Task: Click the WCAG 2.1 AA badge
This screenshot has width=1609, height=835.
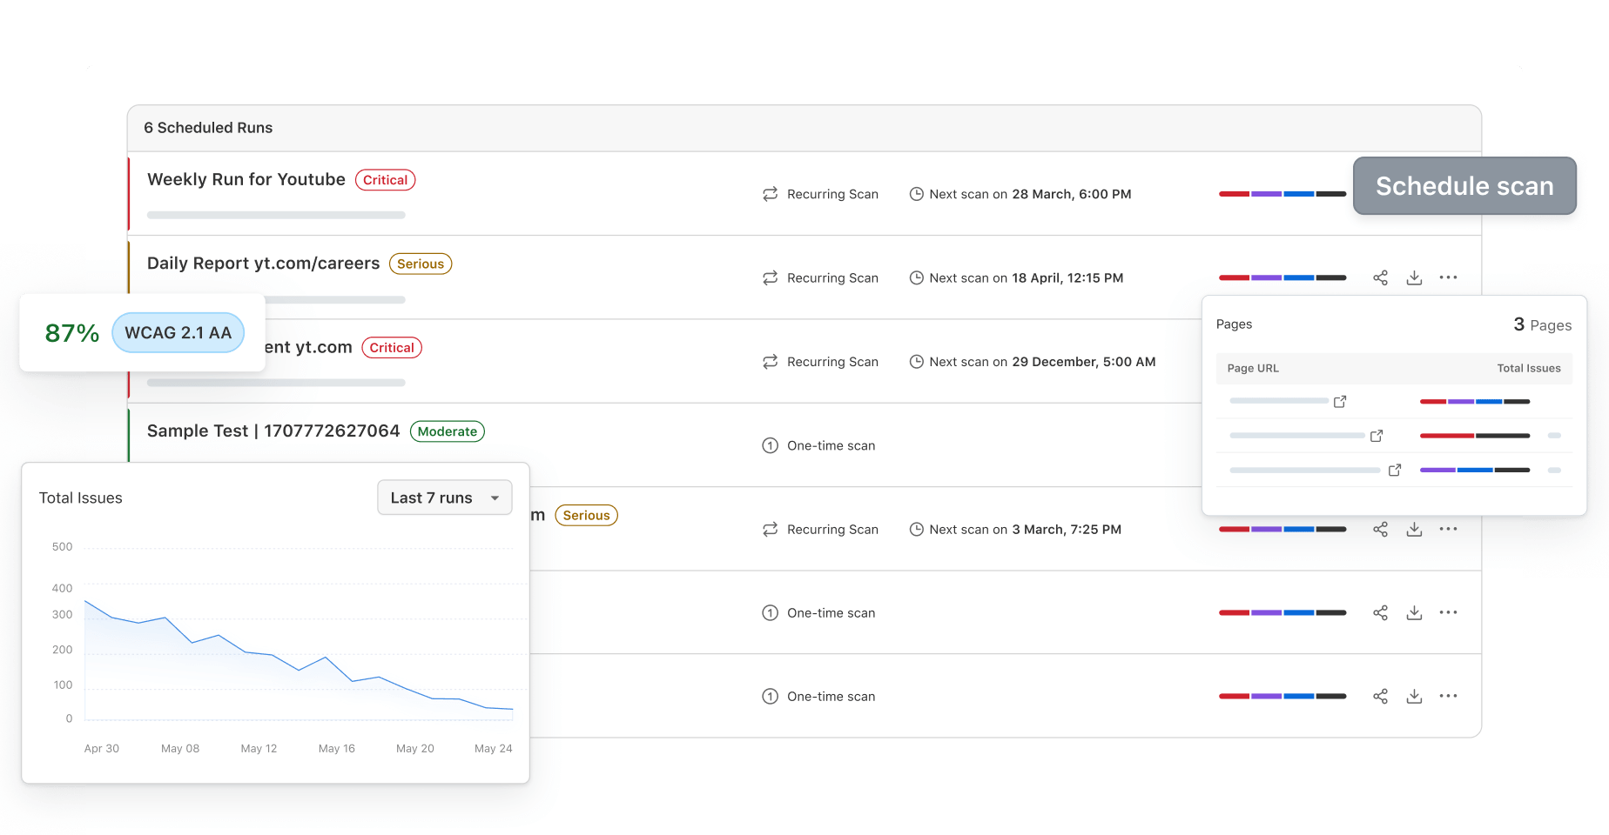Action: (178, 332)
